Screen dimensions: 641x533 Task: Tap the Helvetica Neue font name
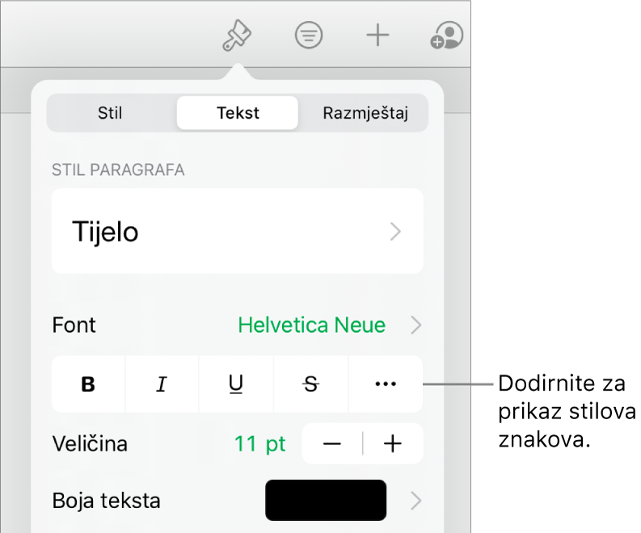coord(311,325)
